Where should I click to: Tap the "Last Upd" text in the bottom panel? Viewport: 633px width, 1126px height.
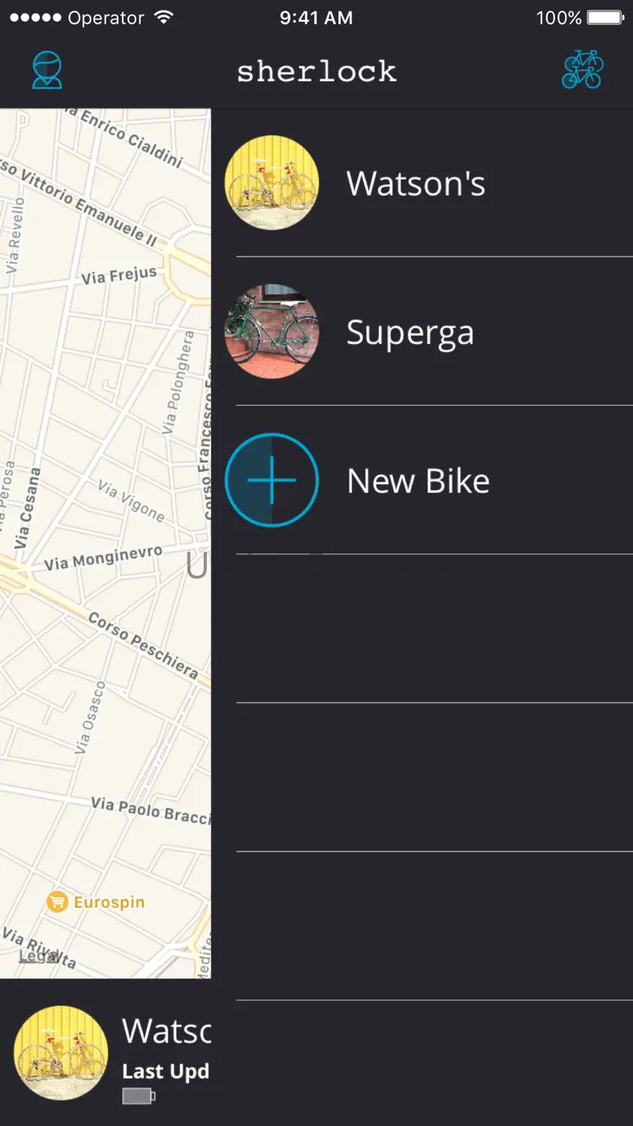(166, 1072)
